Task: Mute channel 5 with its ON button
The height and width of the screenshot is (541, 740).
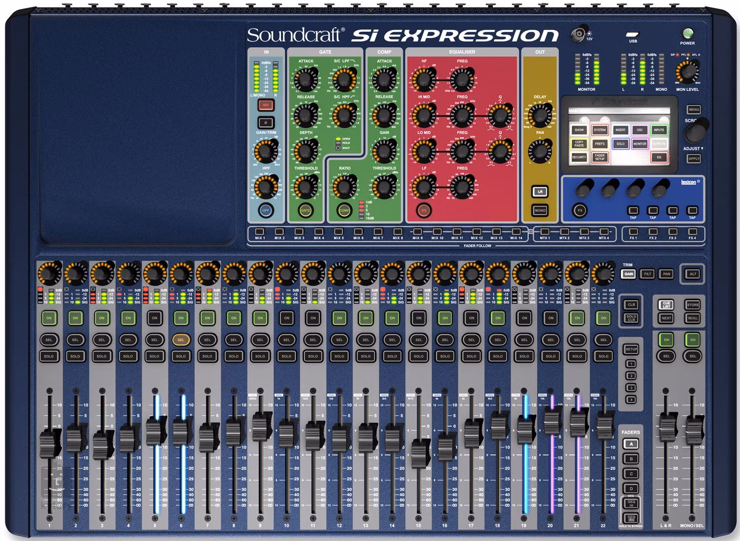Action: click(x=154, y=318)
